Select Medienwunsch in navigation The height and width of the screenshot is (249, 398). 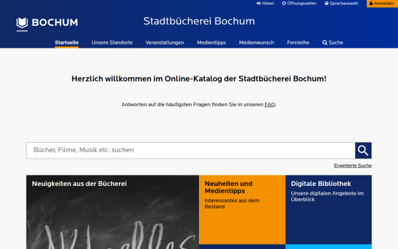(256, 42)
